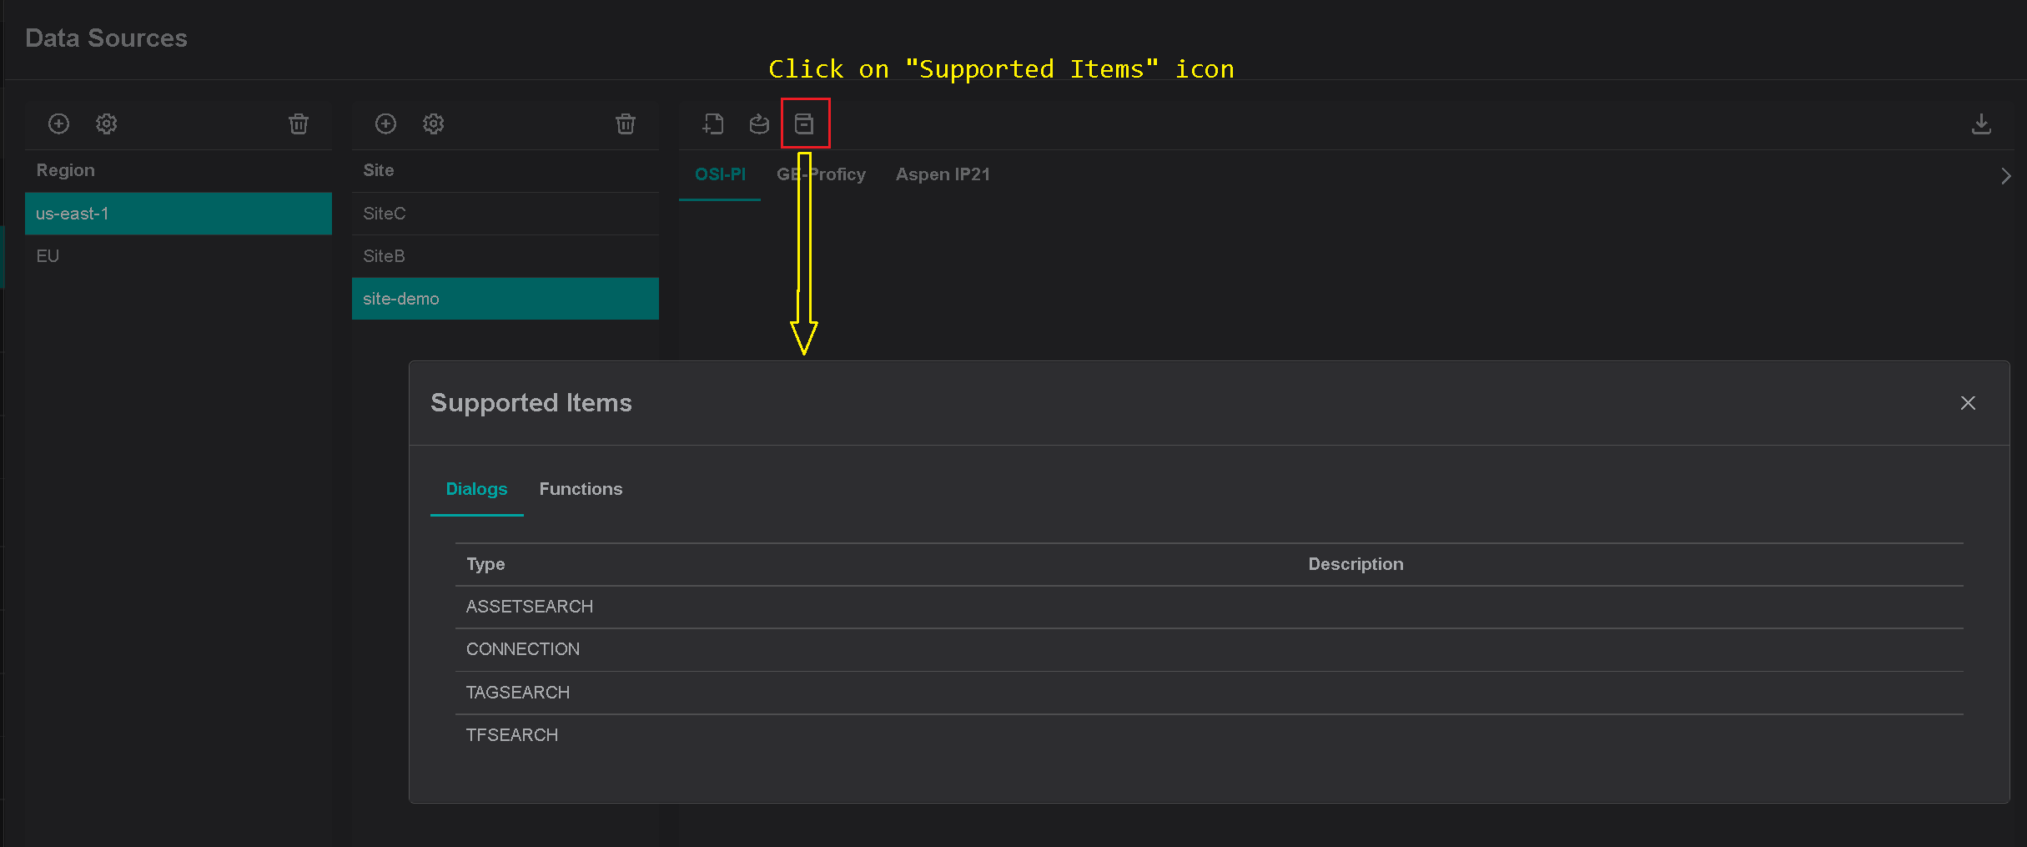The width and height of the screenshot is (2027, 847).
Task: Delete site using the Site trash icon
Action: point(626,124)
